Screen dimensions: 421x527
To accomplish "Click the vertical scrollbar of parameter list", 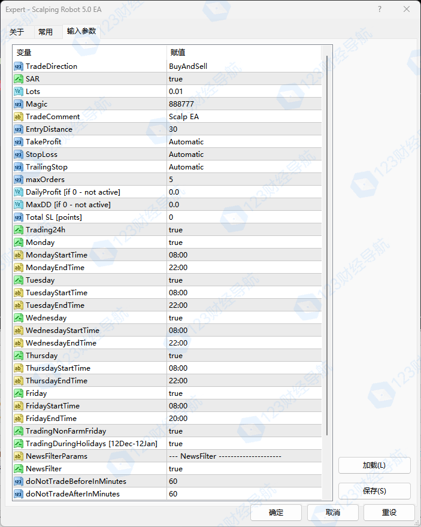I will (327, 240).
